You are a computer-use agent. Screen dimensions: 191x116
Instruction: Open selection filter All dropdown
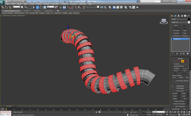pyautogui.click(x=16, y=7)
